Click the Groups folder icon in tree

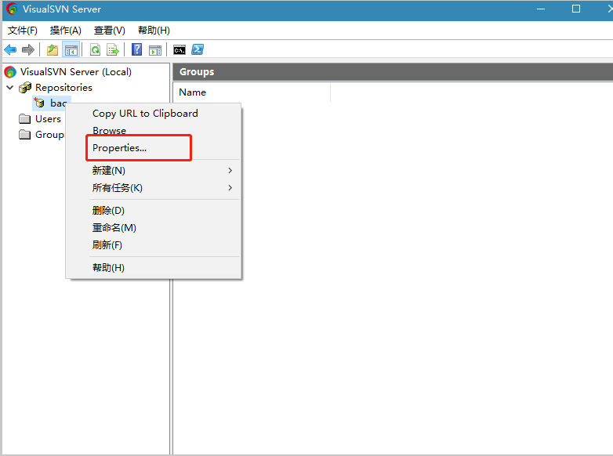point(24,135)
